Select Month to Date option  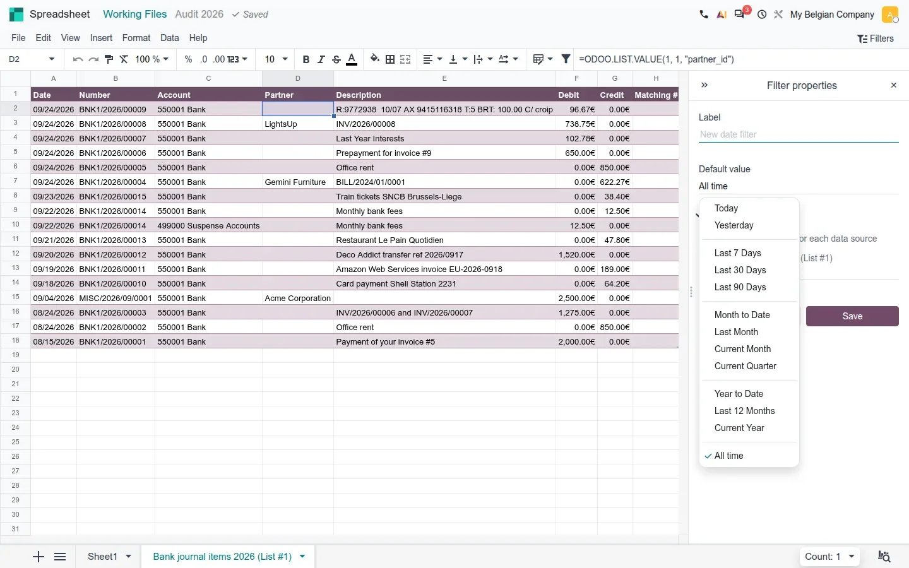tap(749, 315)
